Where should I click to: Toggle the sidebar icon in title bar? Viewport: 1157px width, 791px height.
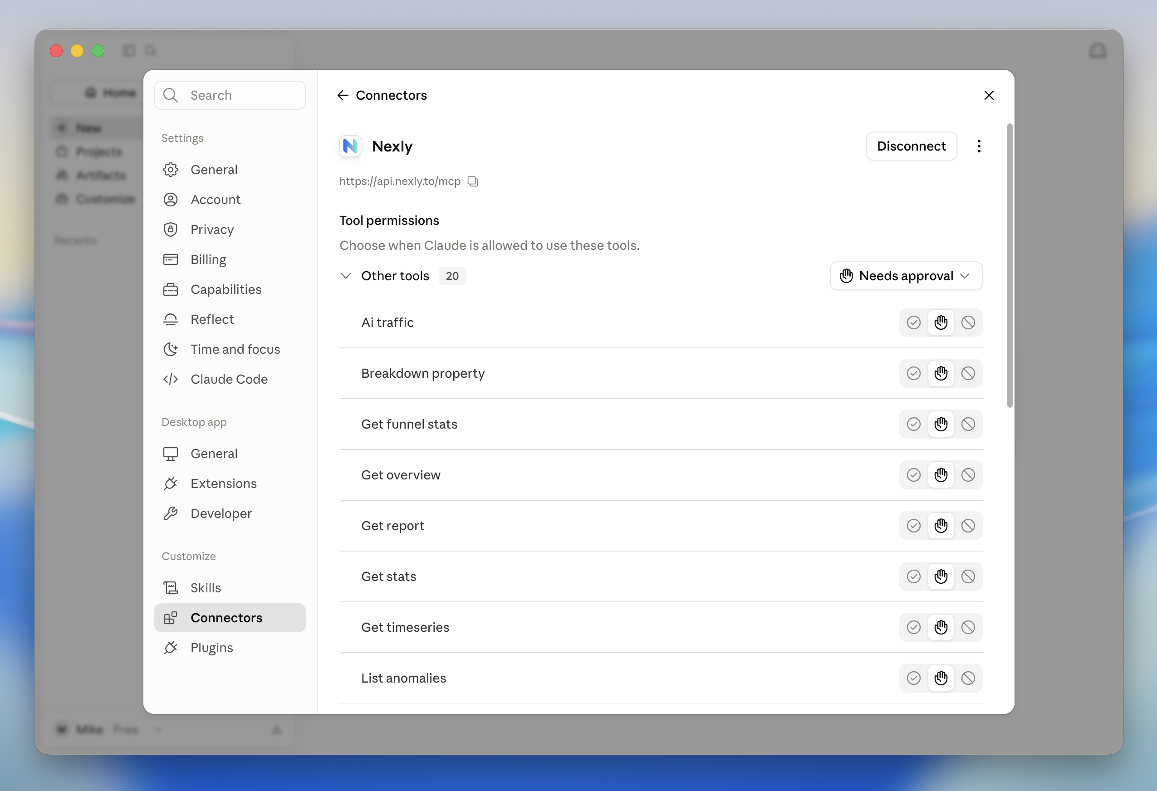129,51
